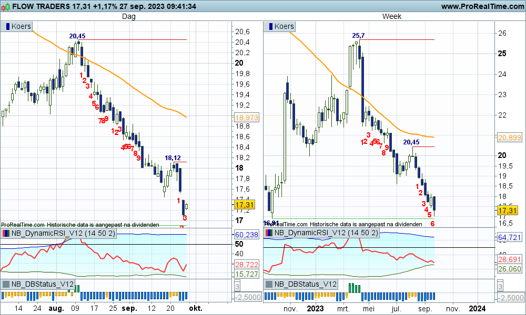This screenshot has width=526, height=315.
Task: Open NB_DynamicRSI_V12 (14 50 2) settings in the Dag chart
Action: 63,233
